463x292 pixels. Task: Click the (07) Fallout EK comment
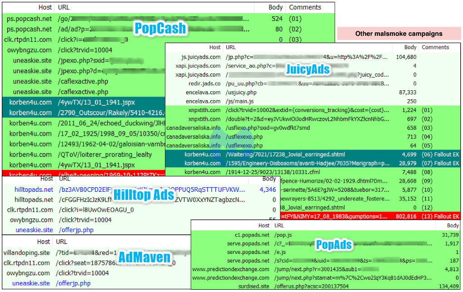pos(440,163)
